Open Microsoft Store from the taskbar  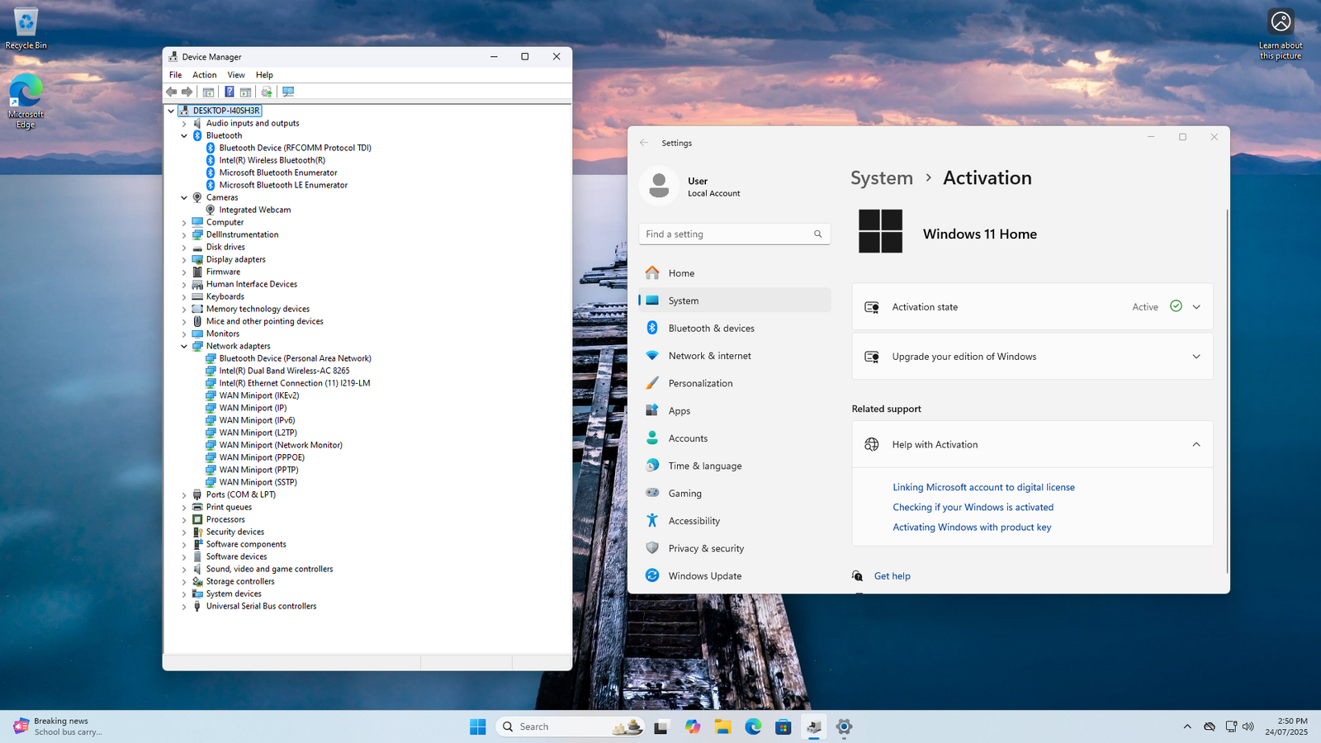(784, 727)
